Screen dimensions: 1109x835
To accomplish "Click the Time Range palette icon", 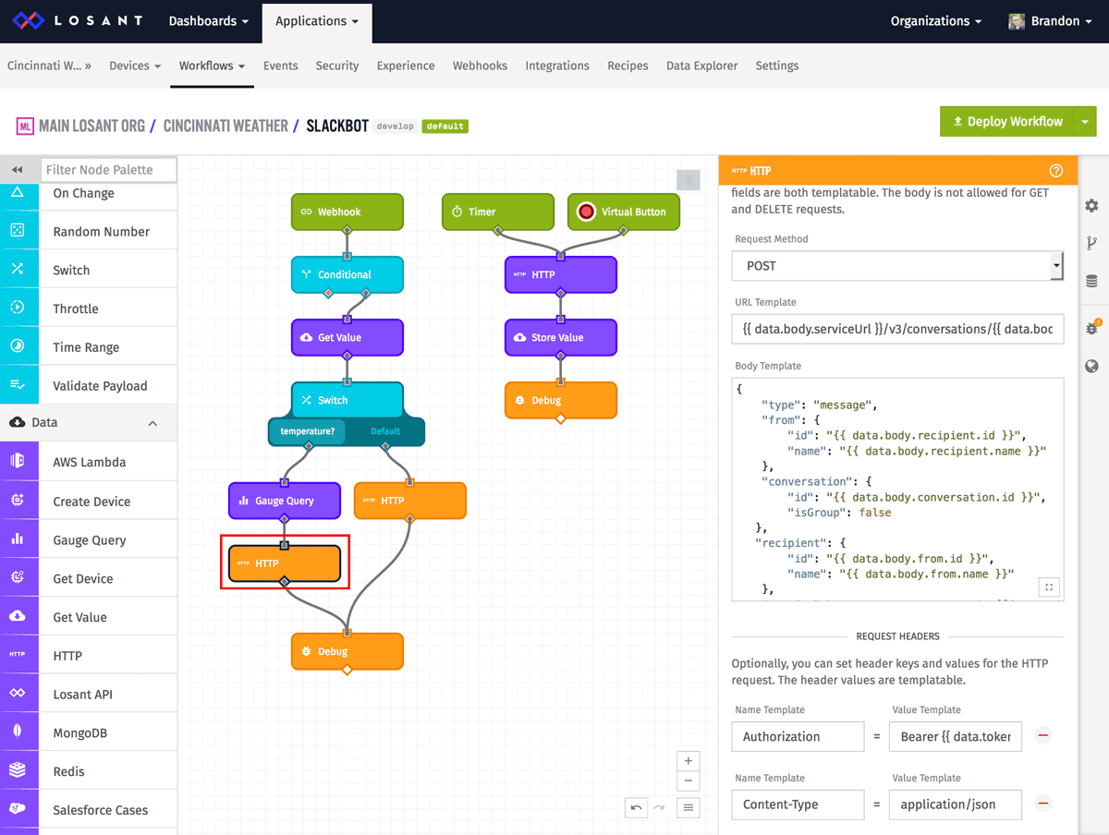I will point(18,346).
